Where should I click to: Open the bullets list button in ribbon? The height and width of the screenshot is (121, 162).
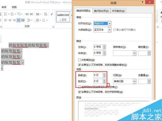(x=6, y=14)
